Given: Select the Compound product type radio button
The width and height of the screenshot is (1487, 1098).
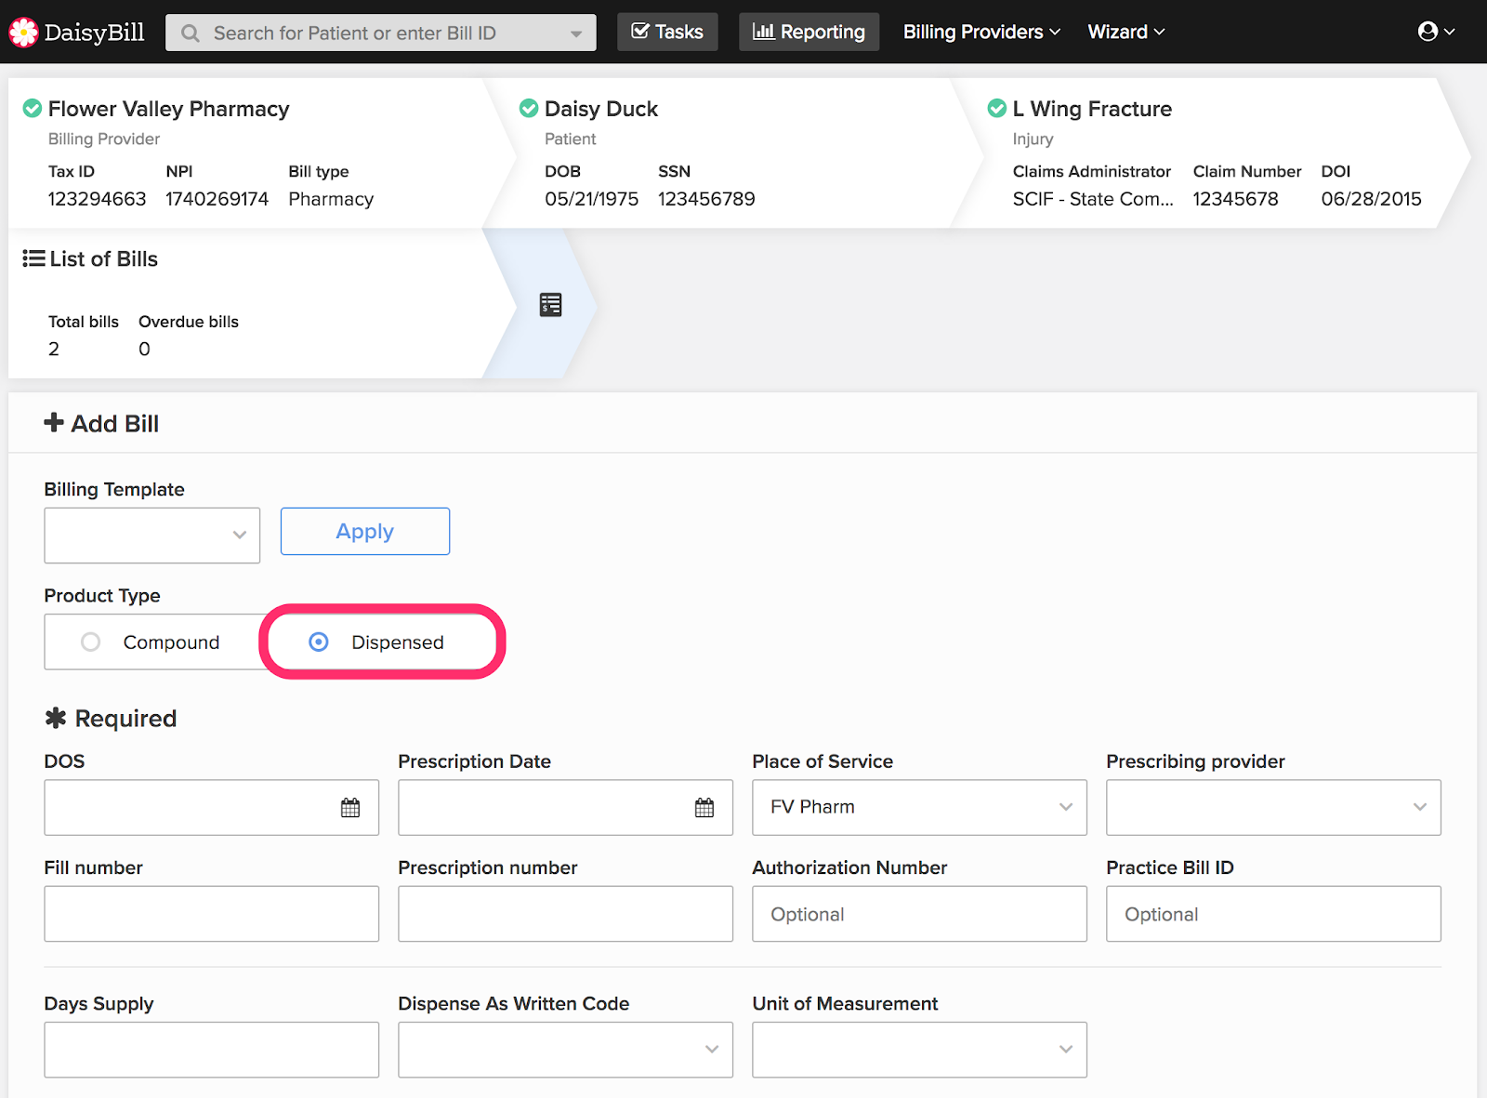Looking at the screenshot, I should [x=91, y=642].
